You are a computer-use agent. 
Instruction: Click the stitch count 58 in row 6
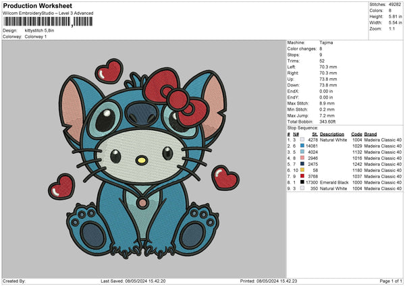315,171
